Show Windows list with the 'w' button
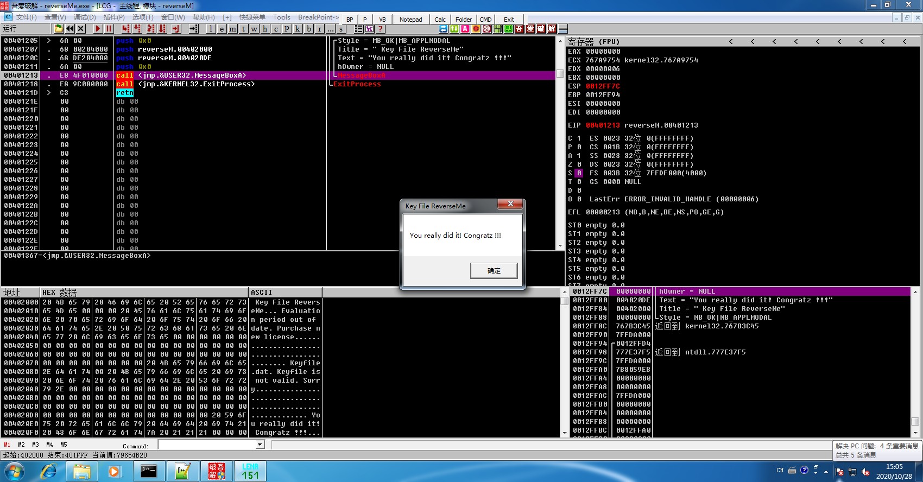923x482 pixels. [x=254, y=29]
